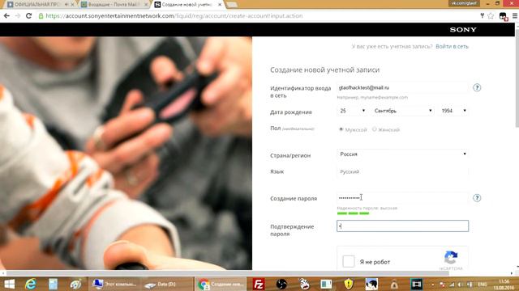Click the taskbar clock

pyautogui.click(x=504, y=284)
